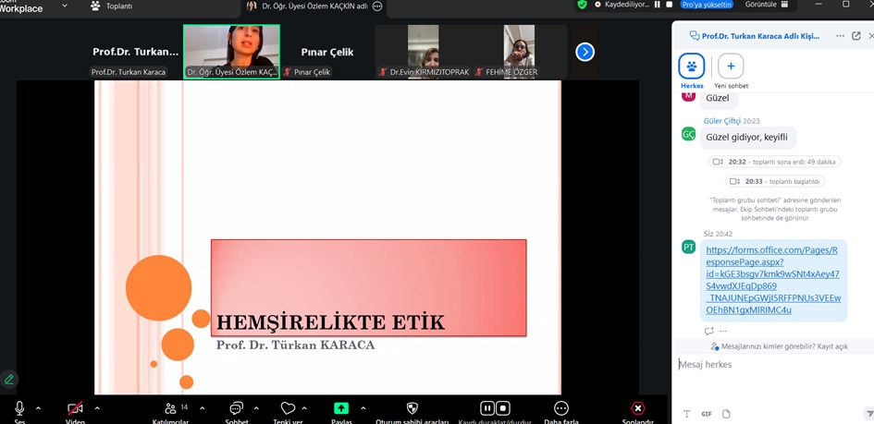Click Daha fazla more options icon
Image resolution: width=874 pixels, height=424 pixels.
(561, 408)
